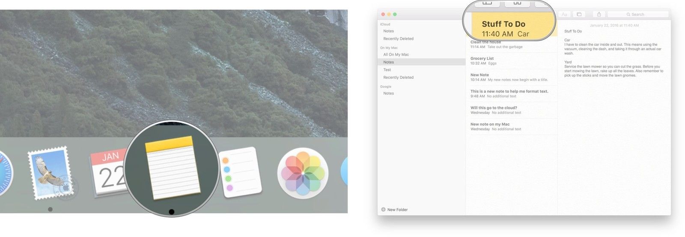
Task: Open Recently Deleted under On My Mac
Action: pos(421,78)
